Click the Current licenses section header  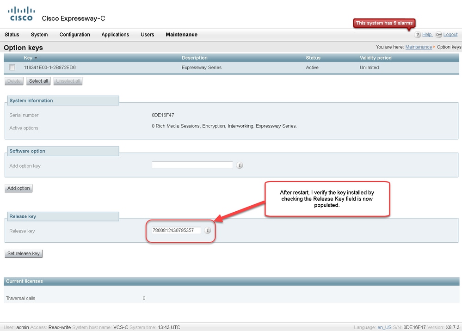231,281
